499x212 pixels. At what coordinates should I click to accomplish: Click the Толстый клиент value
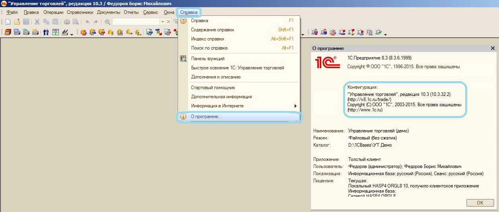pos(365,159)
